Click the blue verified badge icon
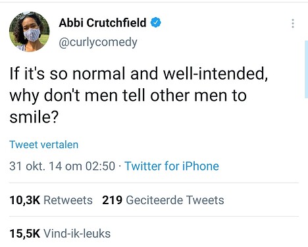The height and width of the screenshot is (247, 308). point(156,22)
